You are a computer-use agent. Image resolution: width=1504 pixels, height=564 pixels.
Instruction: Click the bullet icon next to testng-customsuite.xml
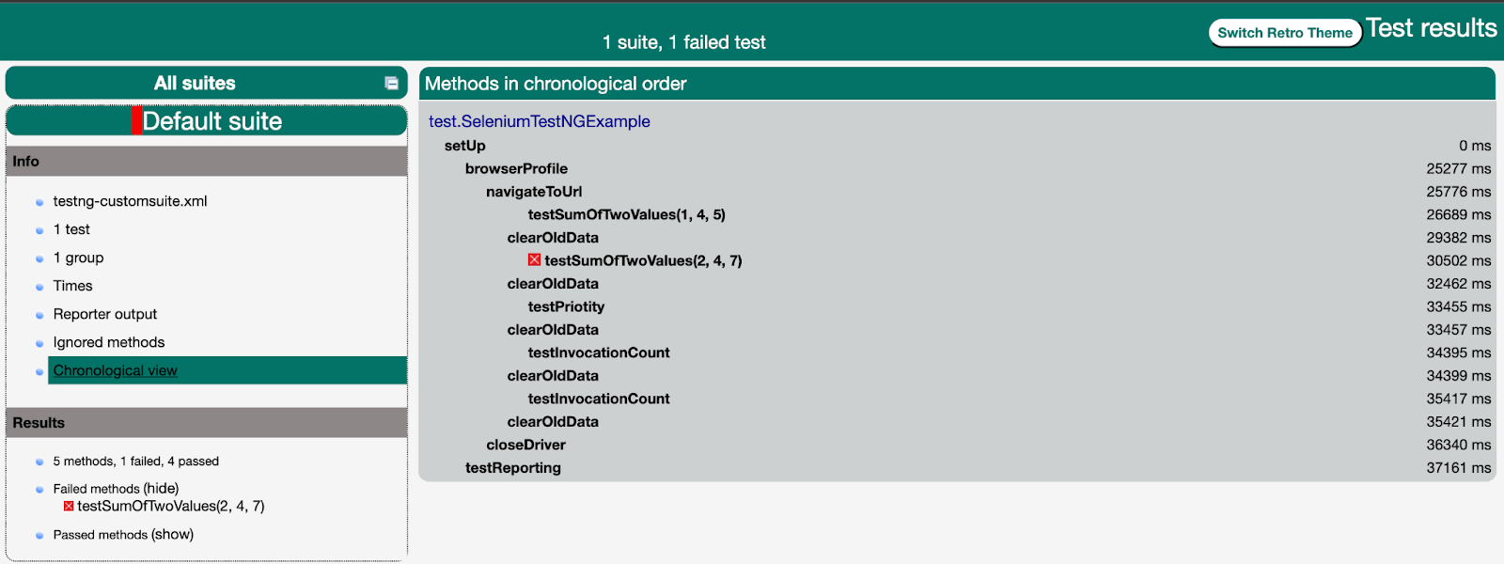(39, 202)
